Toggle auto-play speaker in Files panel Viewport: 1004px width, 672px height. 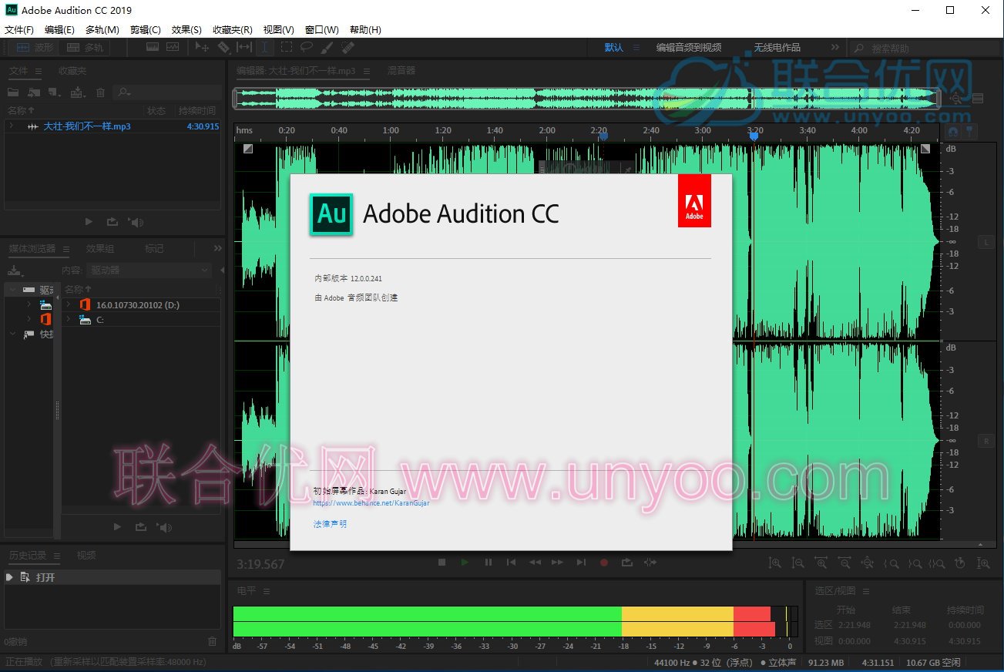coord(136,222)
